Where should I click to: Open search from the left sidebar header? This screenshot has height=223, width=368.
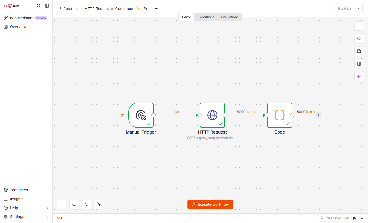tap(39, 6)
